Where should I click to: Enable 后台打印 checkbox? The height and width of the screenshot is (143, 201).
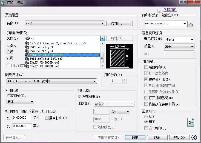point(146,67)
